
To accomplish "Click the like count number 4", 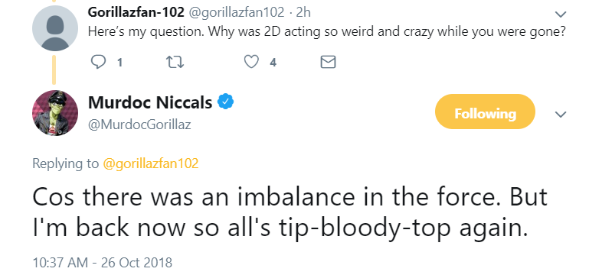I will point(273,63).
